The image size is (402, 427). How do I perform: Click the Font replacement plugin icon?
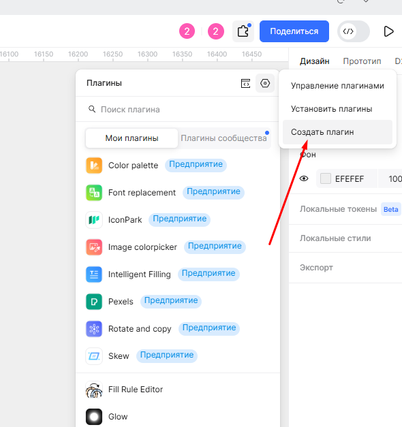tap(94, 193)
